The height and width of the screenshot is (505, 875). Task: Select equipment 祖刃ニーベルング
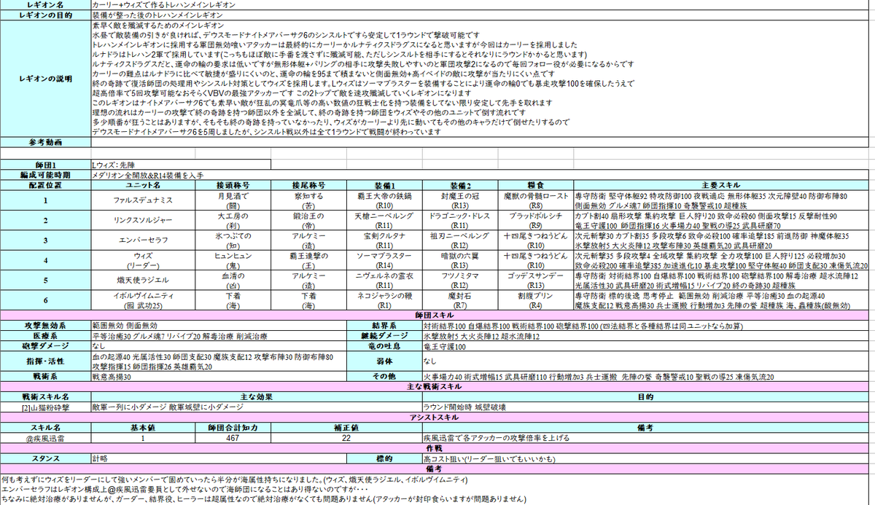click(460, 240)
